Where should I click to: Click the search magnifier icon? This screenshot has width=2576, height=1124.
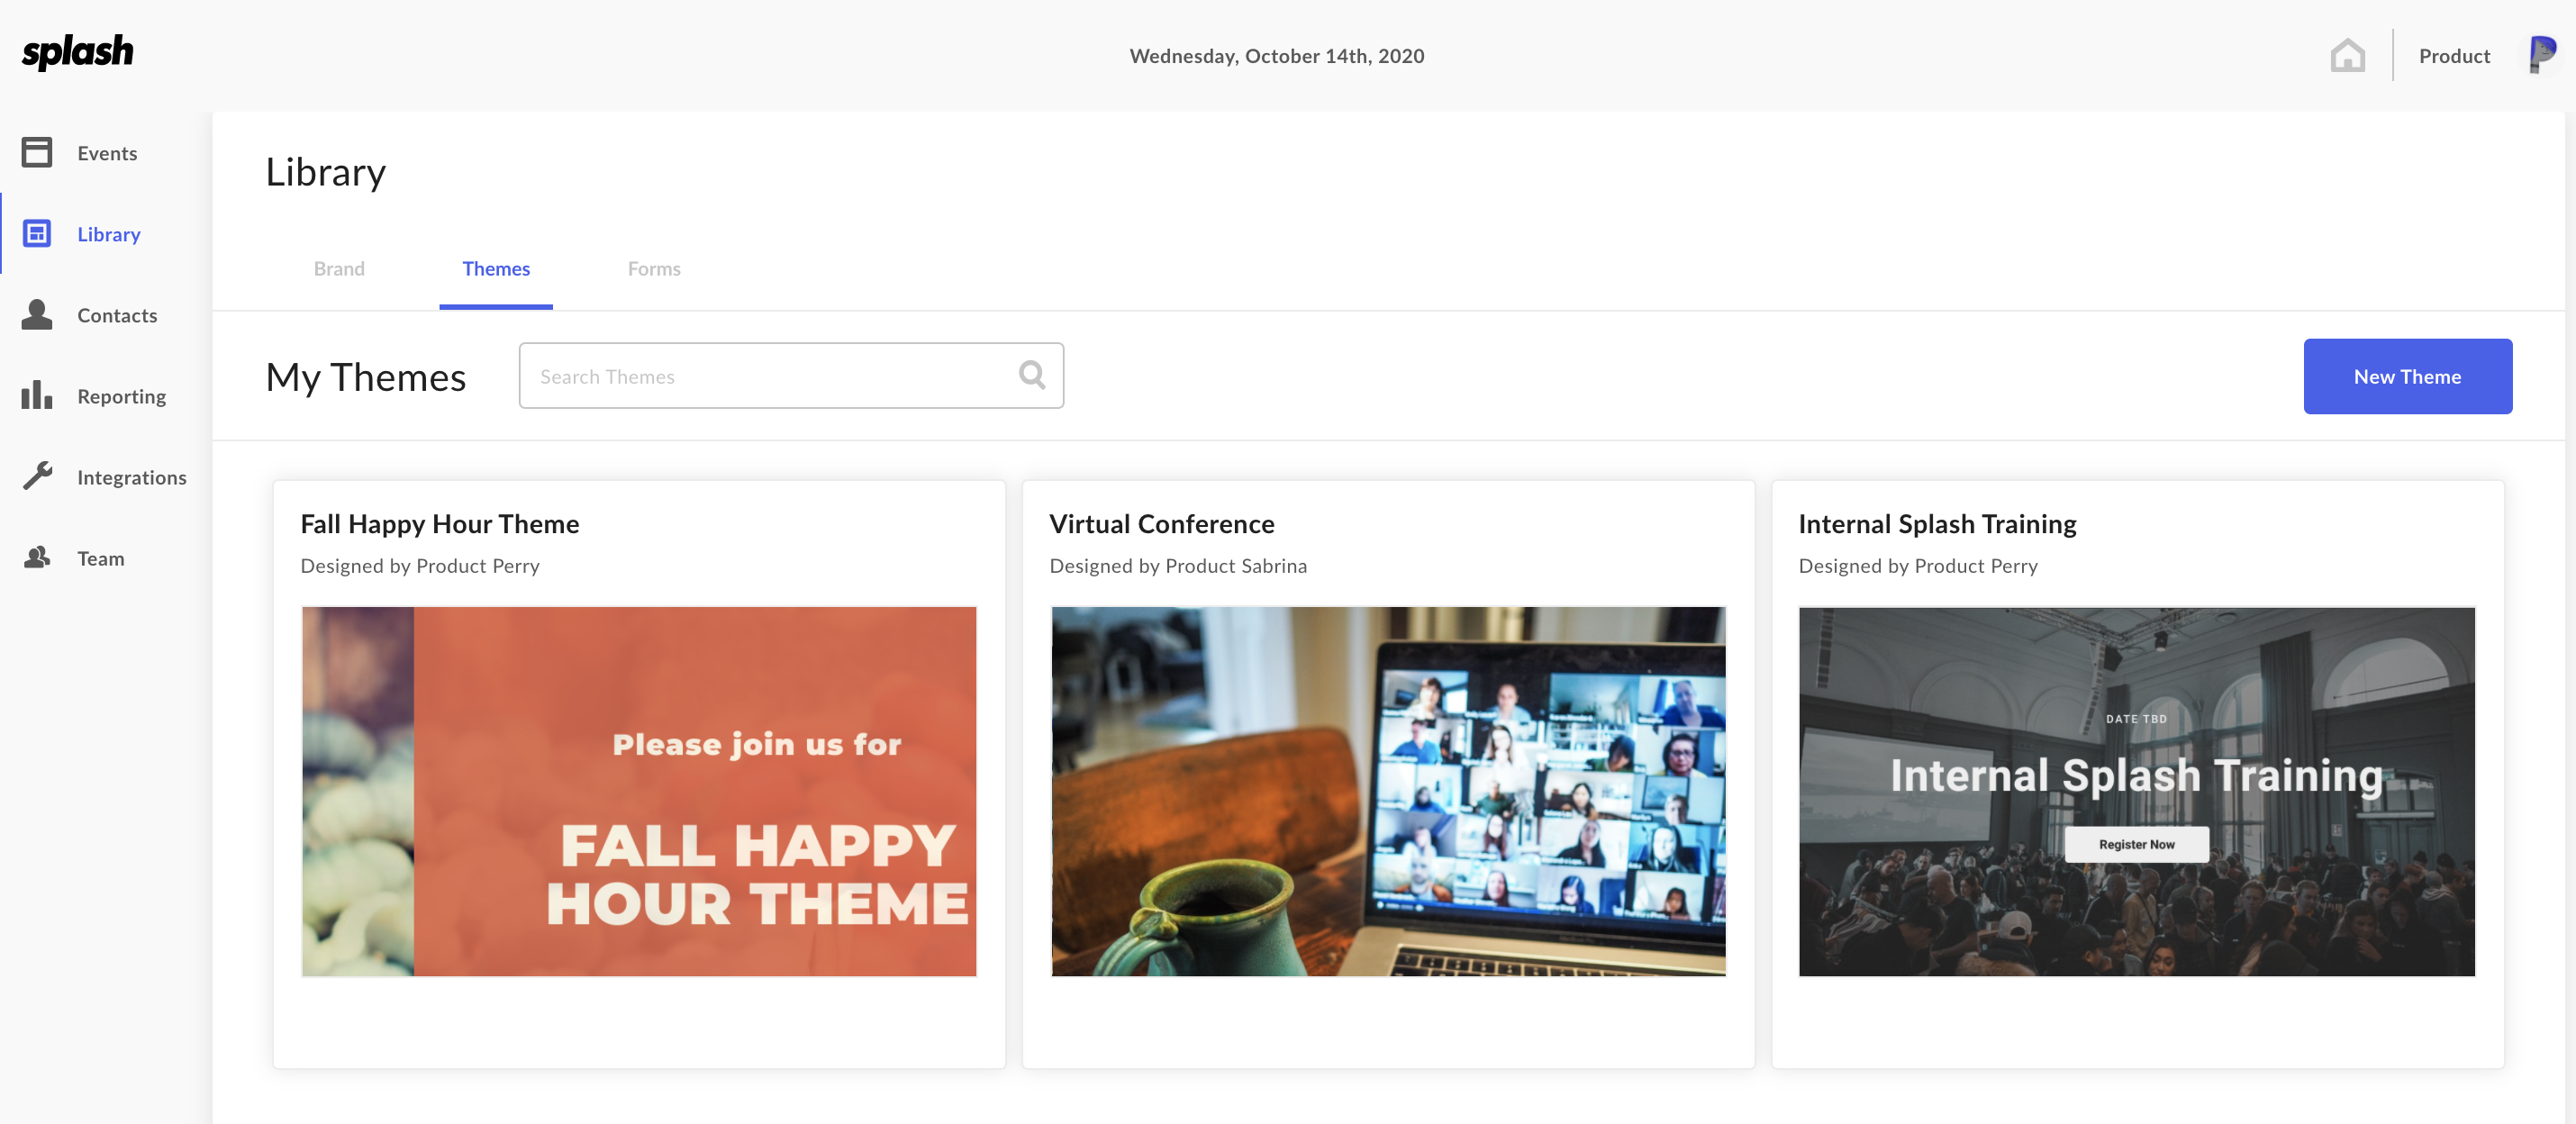[1032, 375]
